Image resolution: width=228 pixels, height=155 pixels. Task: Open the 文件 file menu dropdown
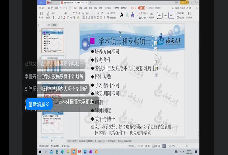point(43,8)
